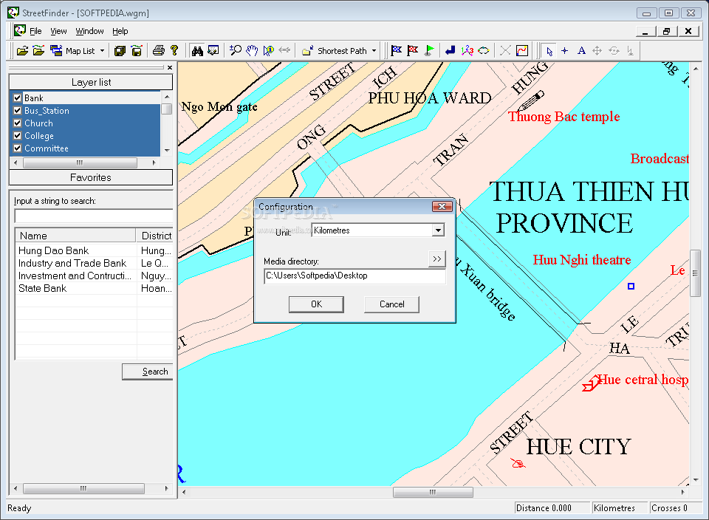This screenshot has height=520, width=709.
Task: Close the side panel with the small x
Action: click(170, 67)
